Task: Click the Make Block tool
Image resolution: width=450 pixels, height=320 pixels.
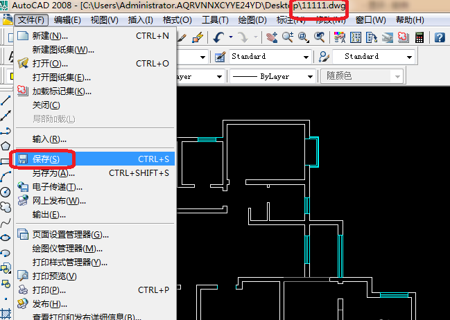Action: click(x=6, y=283)
